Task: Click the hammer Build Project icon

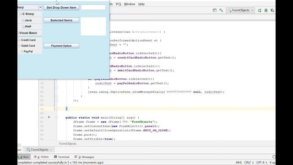Action: point(221,10)
